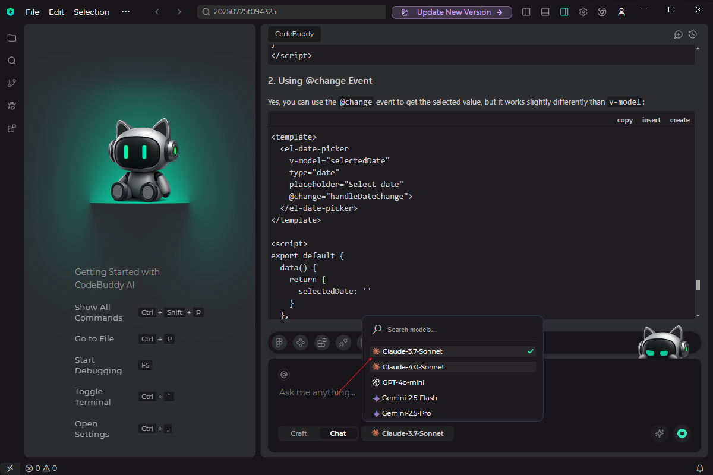
Task: Click insert on the code block
Action: (x=651, y=120)
